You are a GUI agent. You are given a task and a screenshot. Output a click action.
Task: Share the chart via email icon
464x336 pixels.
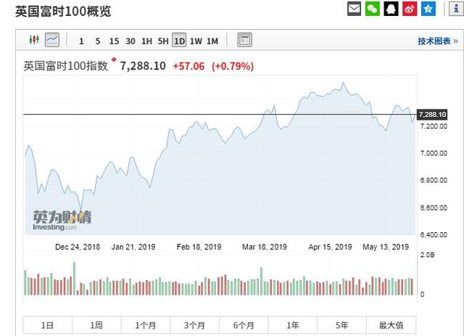coord(354,9)
